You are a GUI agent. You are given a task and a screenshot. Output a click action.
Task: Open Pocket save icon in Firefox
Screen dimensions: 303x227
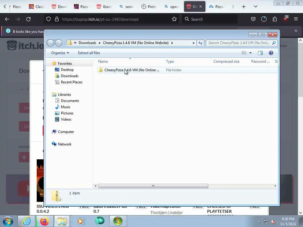[x=253, y=19]
